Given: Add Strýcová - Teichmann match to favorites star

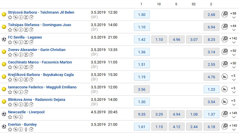Looking at the screenshot, I should tap(10, 17).
